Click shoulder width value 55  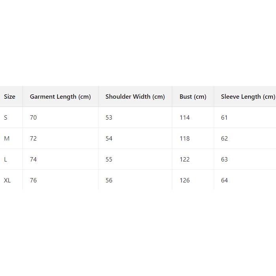click(109, 160)
